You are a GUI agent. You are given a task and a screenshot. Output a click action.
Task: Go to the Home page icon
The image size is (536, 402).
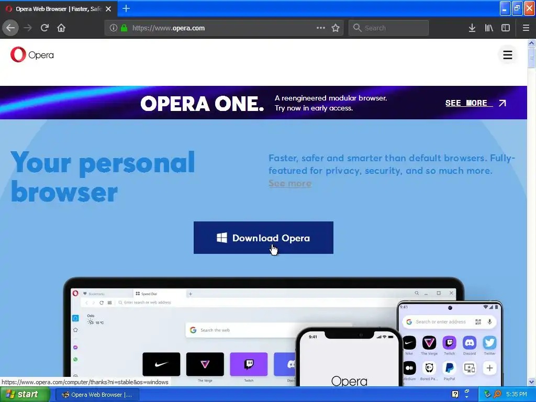click(x=61, y=28)
